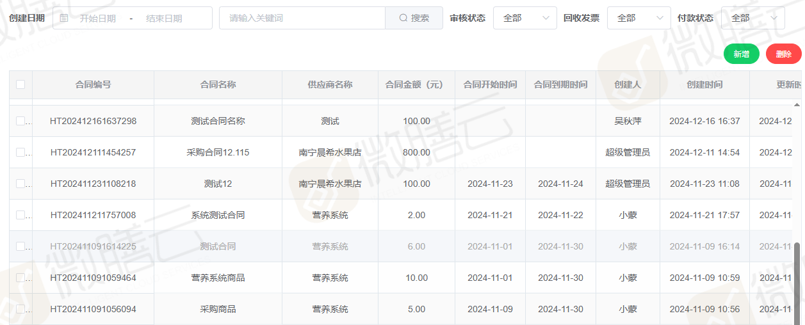The width and height of the screenshot is (805, 325).
Task: Tick the select-all checkbox in table header
Action: (x=20, y=84)
